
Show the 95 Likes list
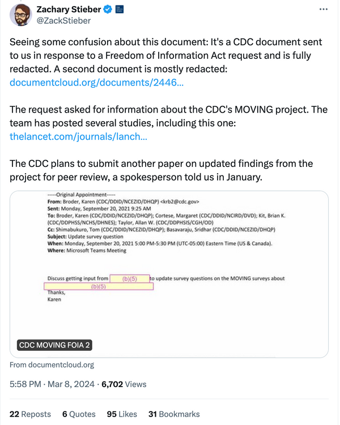pos(122,414)
